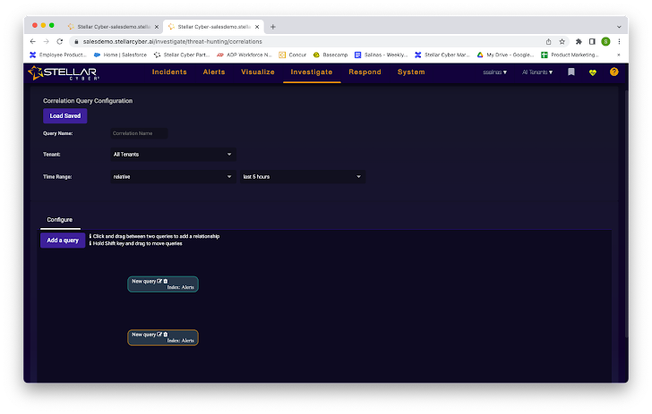This screenshot has width=652, height=414.
Task: Open the browser extensions puzzle icon
Action: click(x=579, y=41)
